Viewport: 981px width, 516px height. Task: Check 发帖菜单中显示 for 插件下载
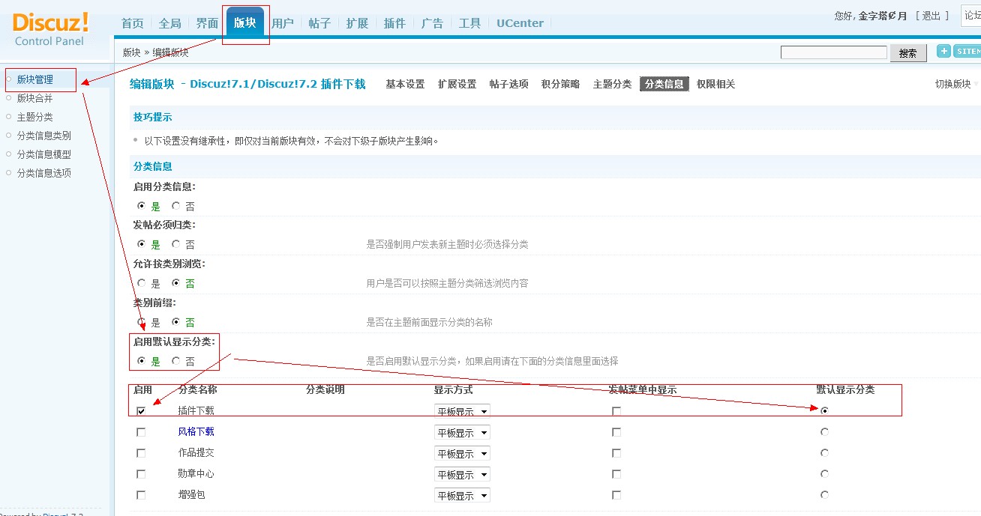click(x=616, y=411)
